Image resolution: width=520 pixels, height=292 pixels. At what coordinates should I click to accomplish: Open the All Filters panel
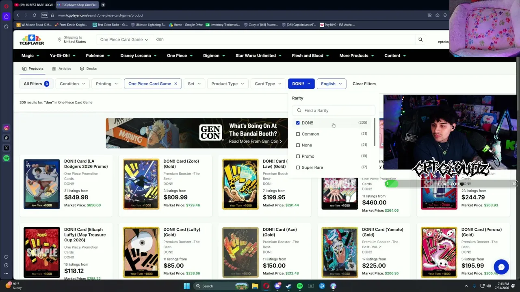(36, 84)
